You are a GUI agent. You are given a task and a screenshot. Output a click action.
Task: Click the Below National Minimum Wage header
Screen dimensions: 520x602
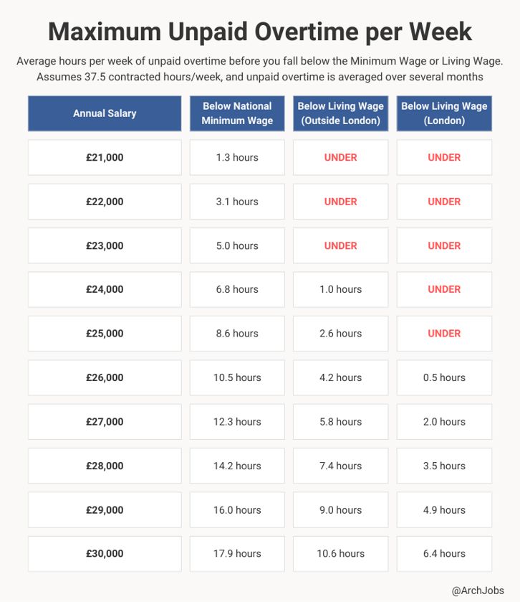tap(237, 113)
